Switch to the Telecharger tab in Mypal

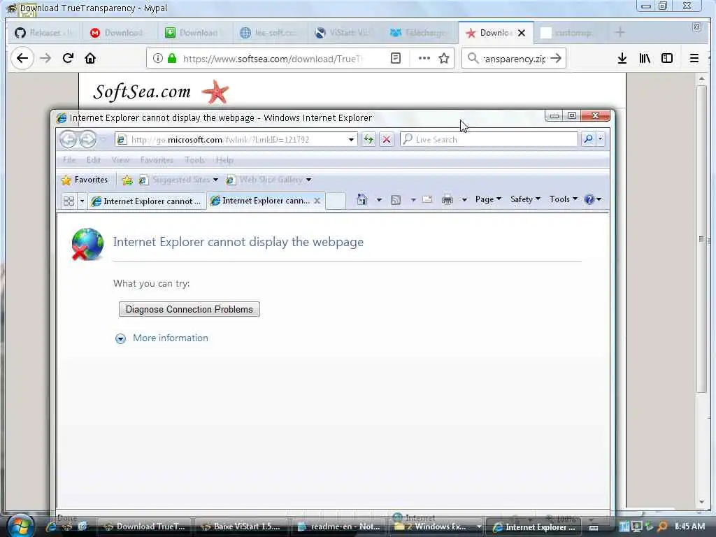[421, 33]
